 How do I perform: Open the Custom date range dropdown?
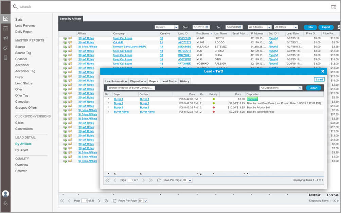click(x=176, y=27)
